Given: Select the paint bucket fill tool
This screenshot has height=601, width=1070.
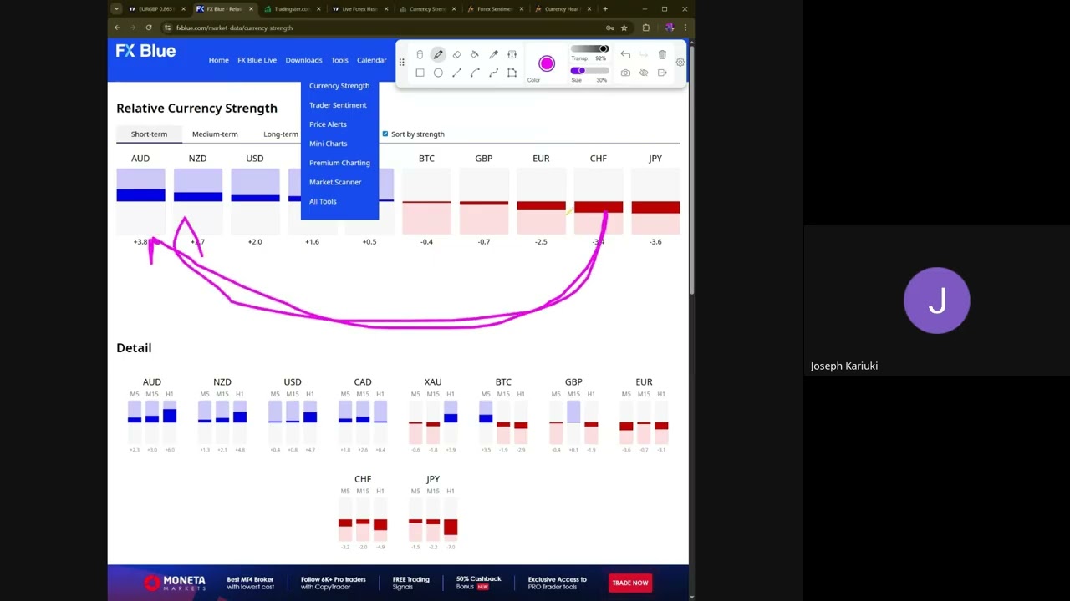Looking at the screenshot, I should click(x=475, y=55).
